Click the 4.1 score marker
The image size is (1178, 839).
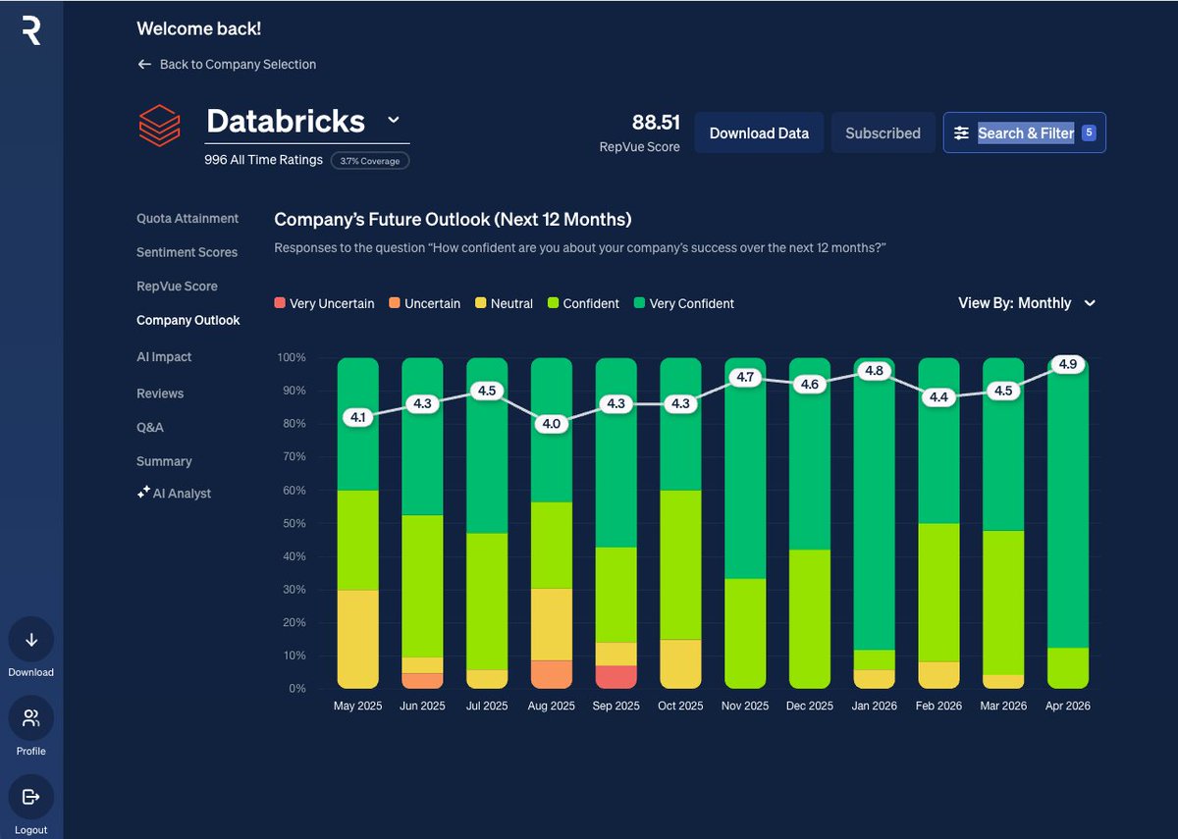357,417
